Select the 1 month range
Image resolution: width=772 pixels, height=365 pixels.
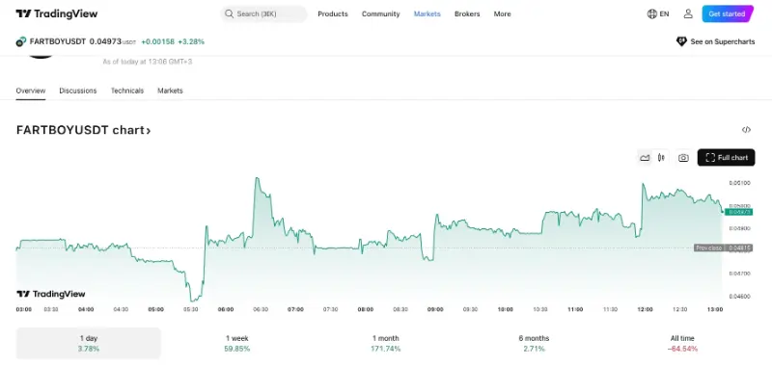click(385, 344)
